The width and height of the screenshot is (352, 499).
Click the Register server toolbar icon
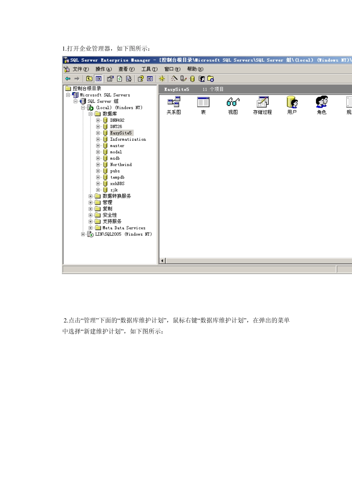[x=183, y=79]
